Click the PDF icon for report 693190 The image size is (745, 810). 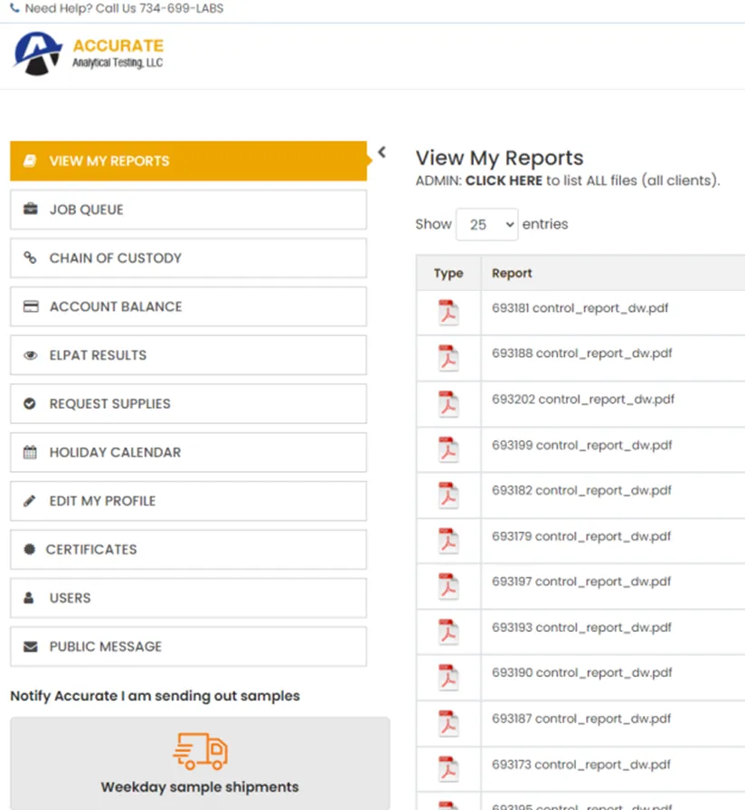coord(448,676)
